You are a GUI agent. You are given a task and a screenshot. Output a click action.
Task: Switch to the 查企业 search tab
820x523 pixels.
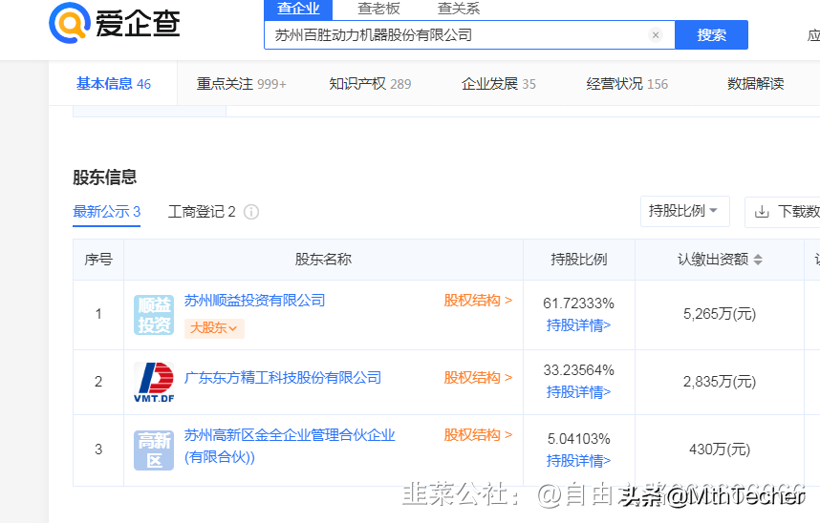click(298, 9)
